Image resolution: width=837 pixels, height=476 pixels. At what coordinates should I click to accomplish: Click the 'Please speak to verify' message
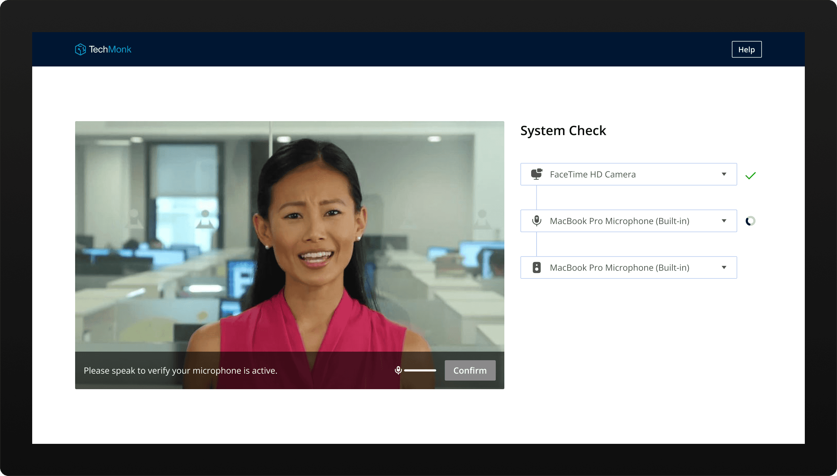coord(180,371)
